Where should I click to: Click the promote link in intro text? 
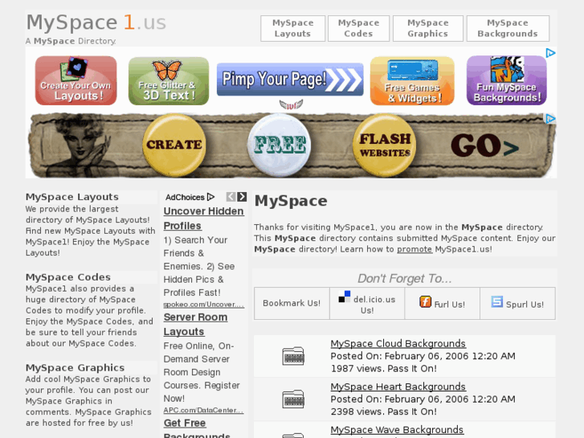(x=415, y=249)
